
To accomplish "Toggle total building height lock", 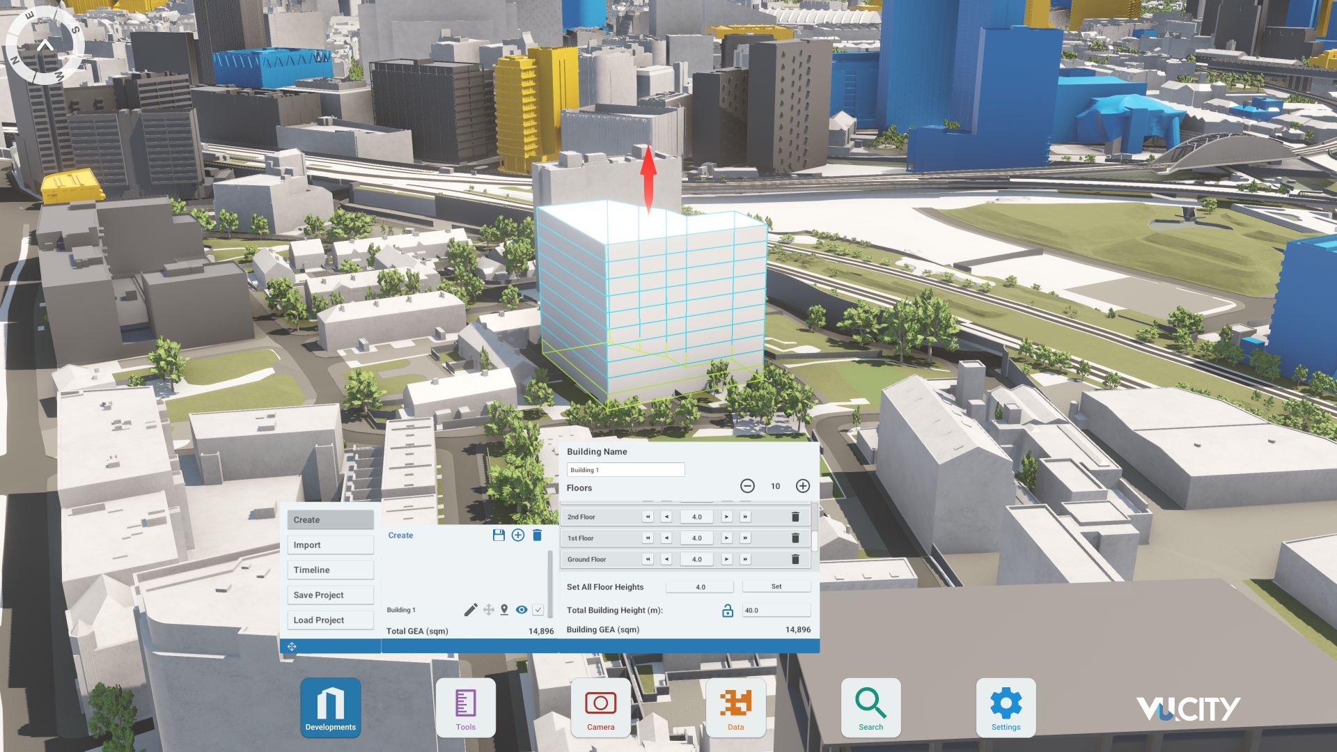I will click(728, 611).
